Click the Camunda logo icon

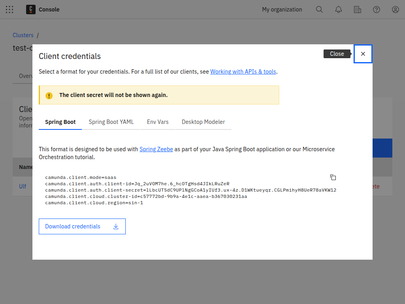(31, 9)
